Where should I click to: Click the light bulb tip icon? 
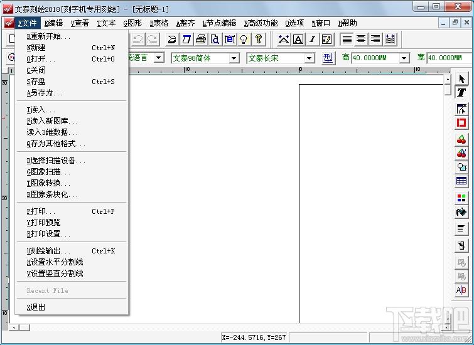pos(244,40)
